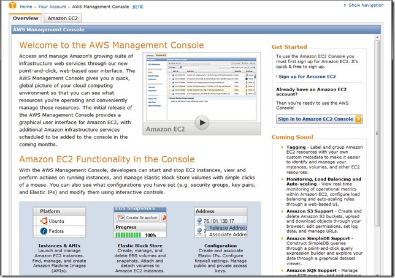Viewport: 395px width, 278px height.
Task: Click the AWS orange cube logo
Action: pos(12,6)
